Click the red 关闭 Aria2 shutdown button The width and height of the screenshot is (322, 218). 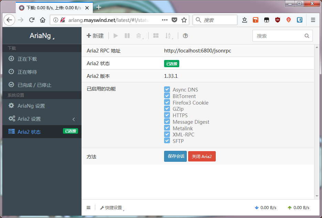tap(202, 156)
